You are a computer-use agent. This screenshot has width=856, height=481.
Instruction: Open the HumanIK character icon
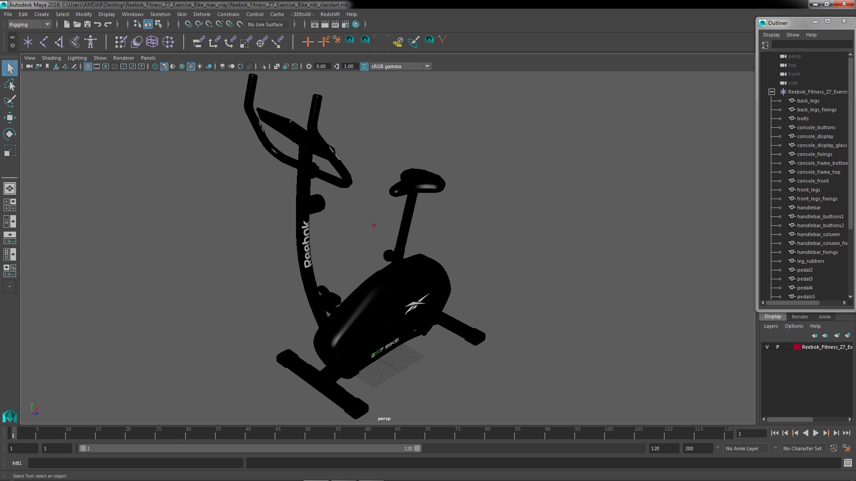pos(91,42)
